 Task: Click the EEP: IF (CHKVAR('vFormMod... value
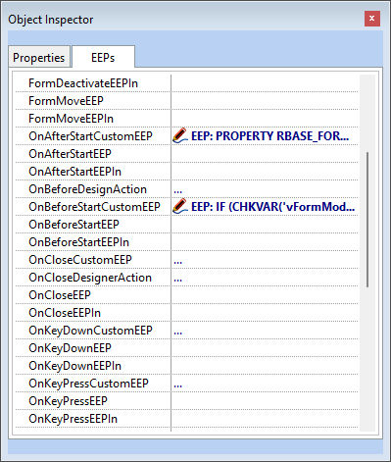[272, 206]
